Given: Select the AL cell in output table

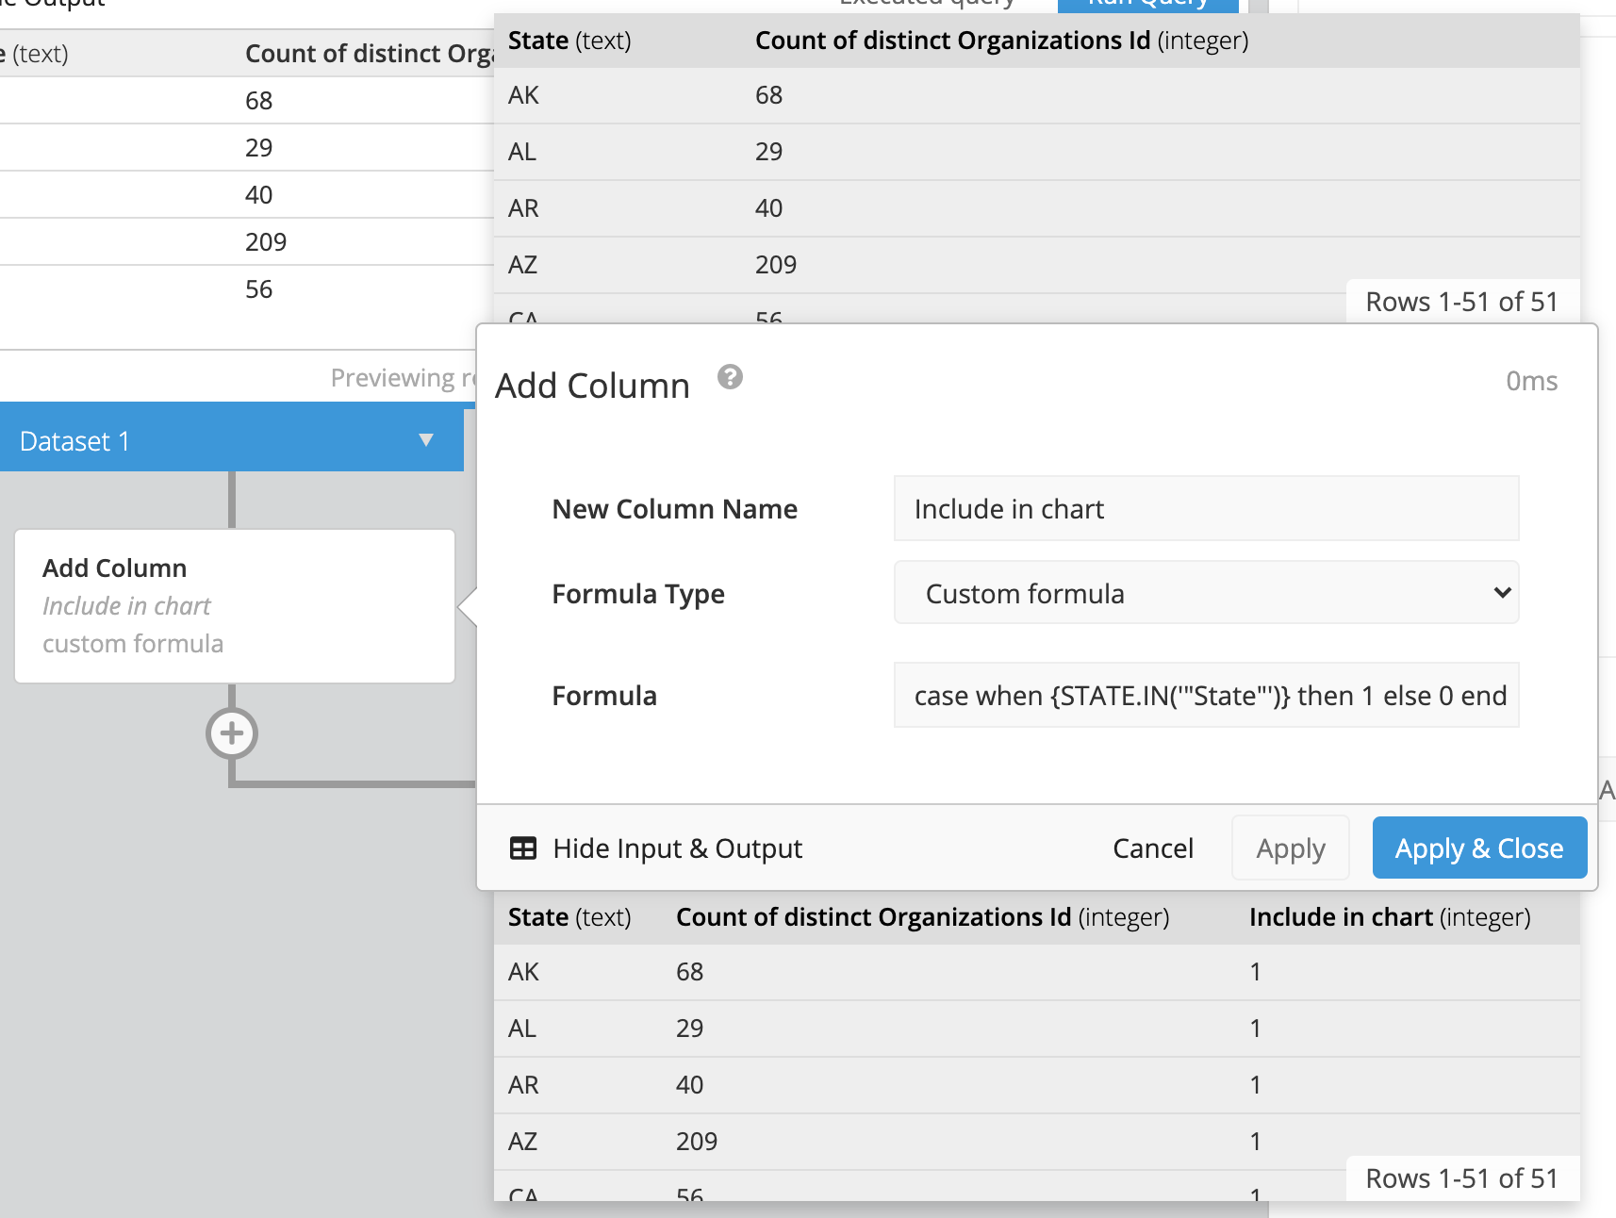Looking at the screenshot, I should pos(522,1029).
